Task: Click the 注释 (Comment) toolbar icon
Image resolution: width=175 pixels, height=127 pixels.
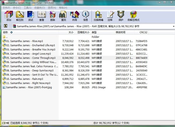Action: click(x=111, y=15)
